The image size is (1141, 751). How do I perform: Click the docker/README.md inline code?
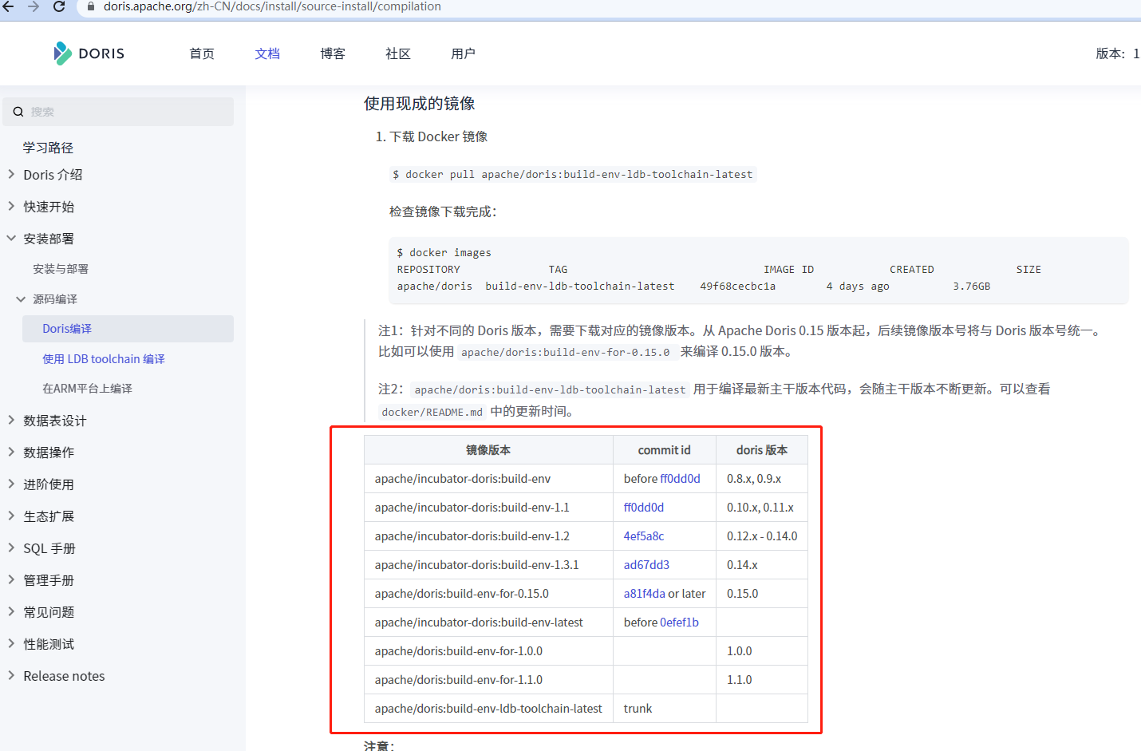(432, 412)
